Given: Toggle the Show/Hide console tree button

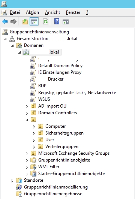Looking at the screenshot, I should pyautogui.click(x=34, y=22).
